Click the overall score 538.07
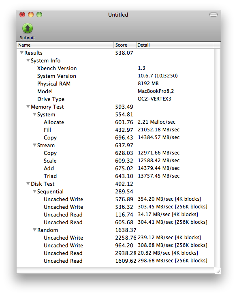Image resolution: width=237 pixels, height=296 pixels. click(x=124, y=53)
